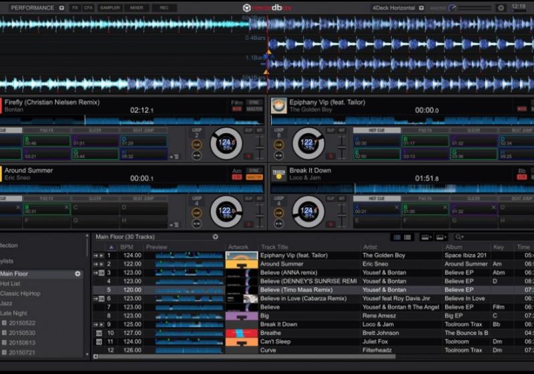Click the BPM jog display on Around Summer deck
The height and width of the screenshot is (374, 534).
coord(226,211)
